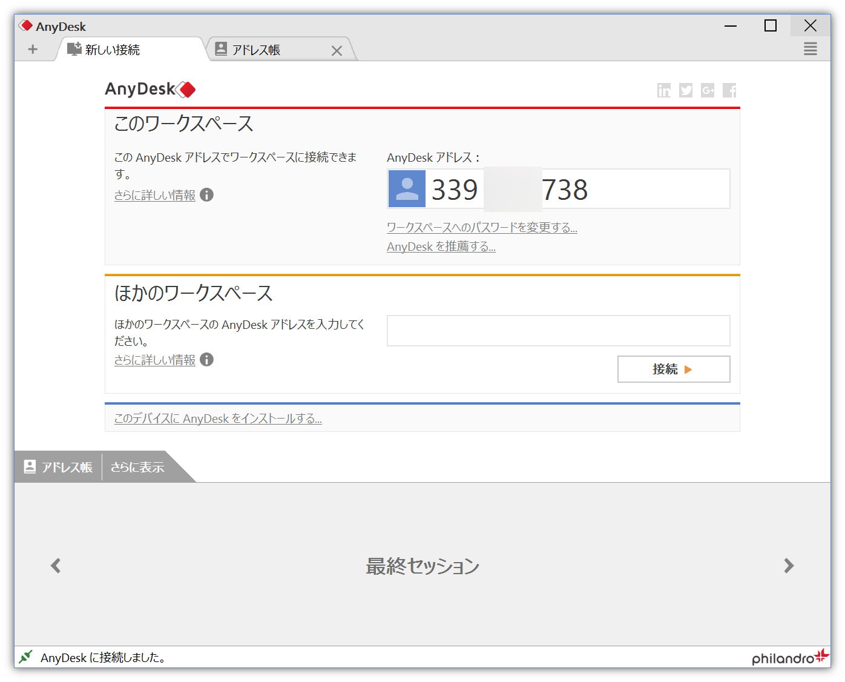Click the AnyDesk logo at top
The height and width of the screenshot is (682, 845).
click(150, 89)
